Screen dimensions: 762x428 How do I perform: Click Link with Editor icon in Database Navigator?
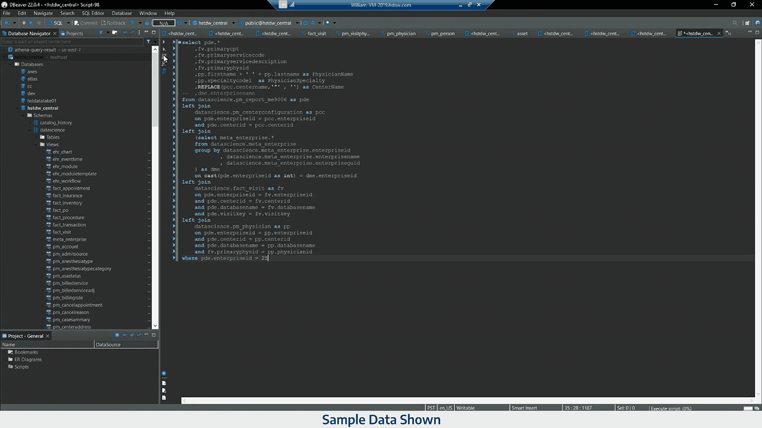132,33
